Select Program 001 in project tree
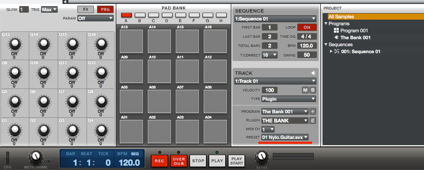Viewport: 424px width, 170px height. [354, 31]
